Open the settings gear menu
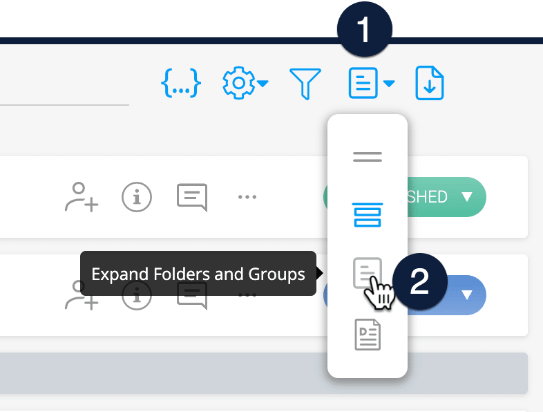The height and width of the screenshot is (412, 543). point(238,83)
